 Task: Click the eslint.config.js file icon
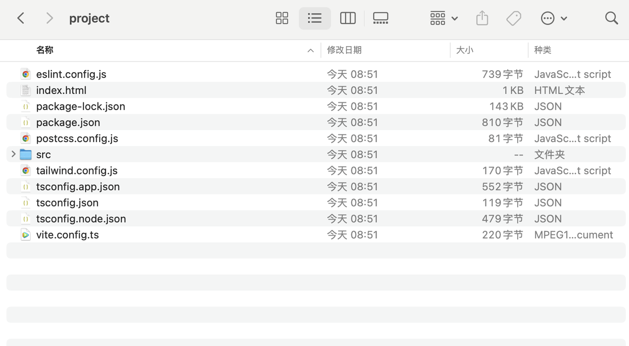pos(26,74)
